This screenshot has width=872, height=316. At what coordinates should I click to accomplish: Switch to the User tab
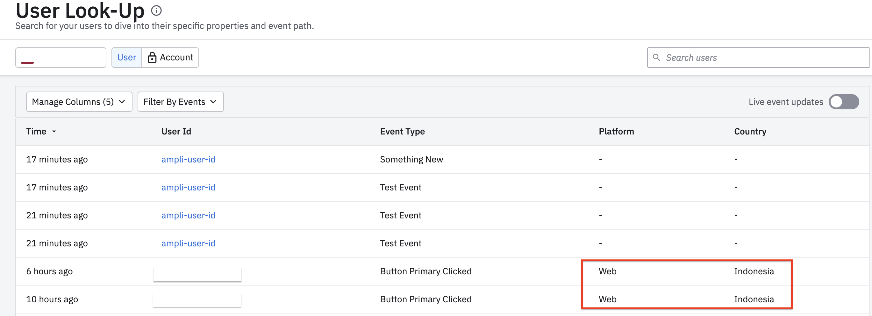pyautogui.click(x=127, y=58)
